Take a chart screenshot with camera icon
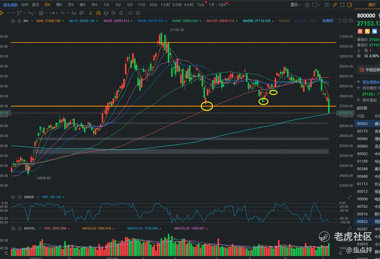 tap(327, 5)
